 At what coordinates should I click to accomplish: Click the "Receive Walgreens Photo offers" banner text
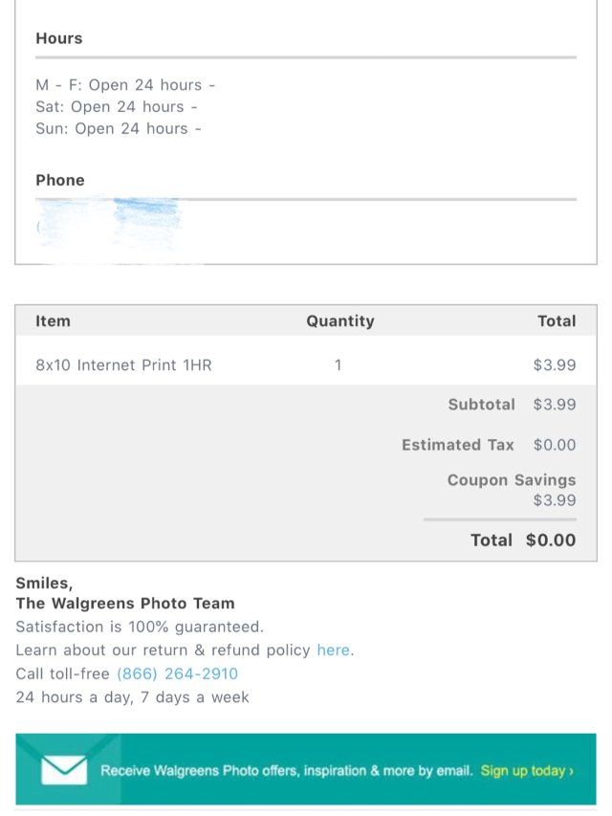pyautogui.click(x=286, y=770)
